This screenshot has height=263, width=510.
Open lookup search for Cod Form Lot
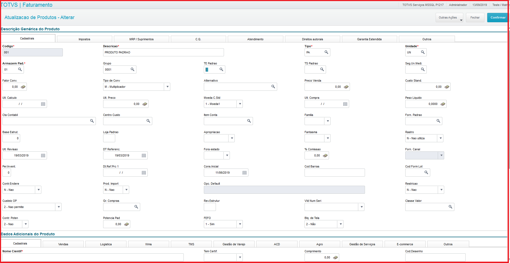(x=426, y=173)
